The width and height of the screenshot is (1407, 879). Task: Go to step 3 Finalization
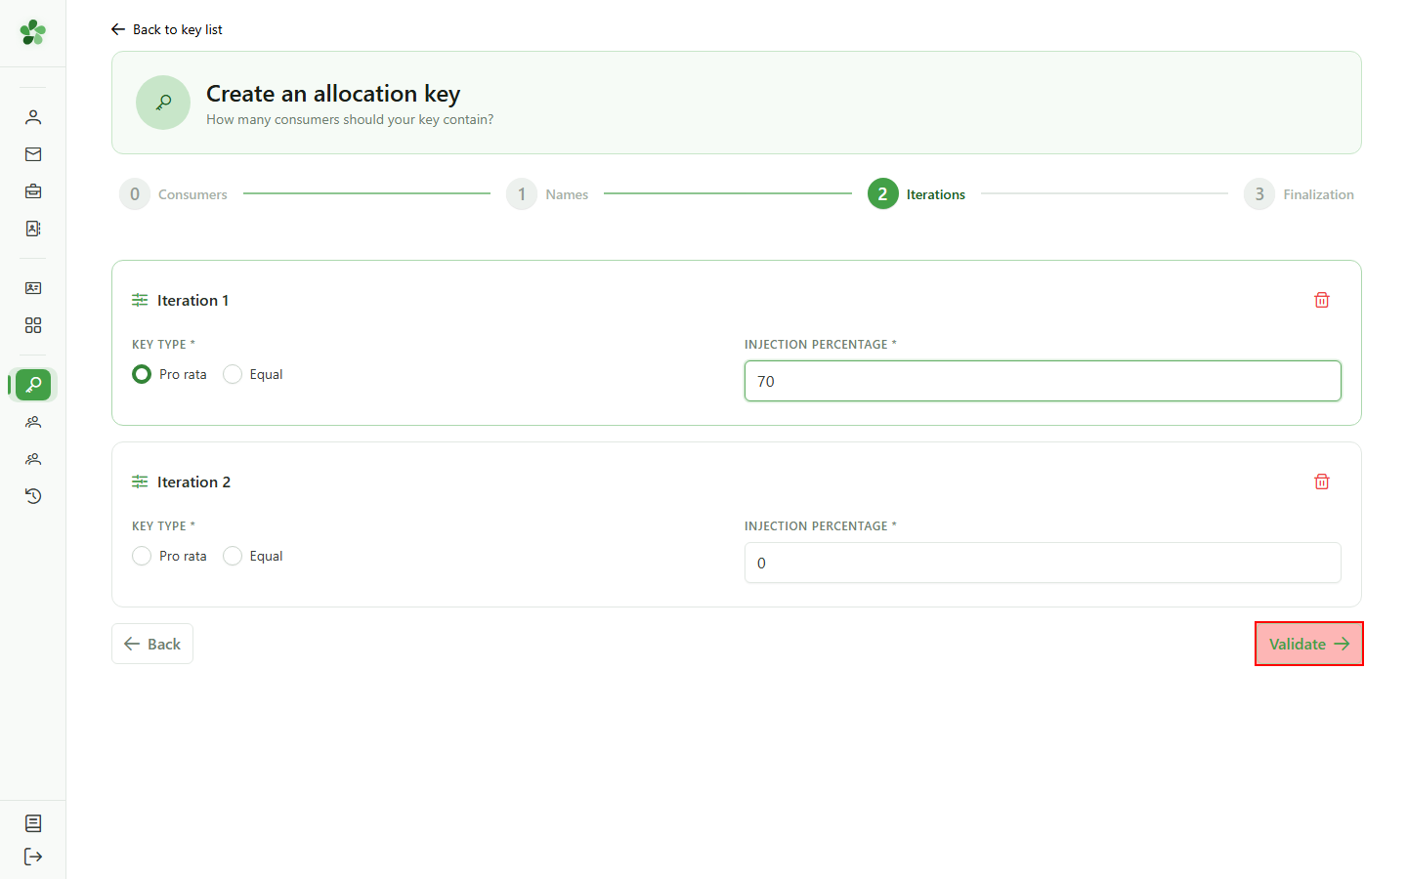click(1300, 194)
